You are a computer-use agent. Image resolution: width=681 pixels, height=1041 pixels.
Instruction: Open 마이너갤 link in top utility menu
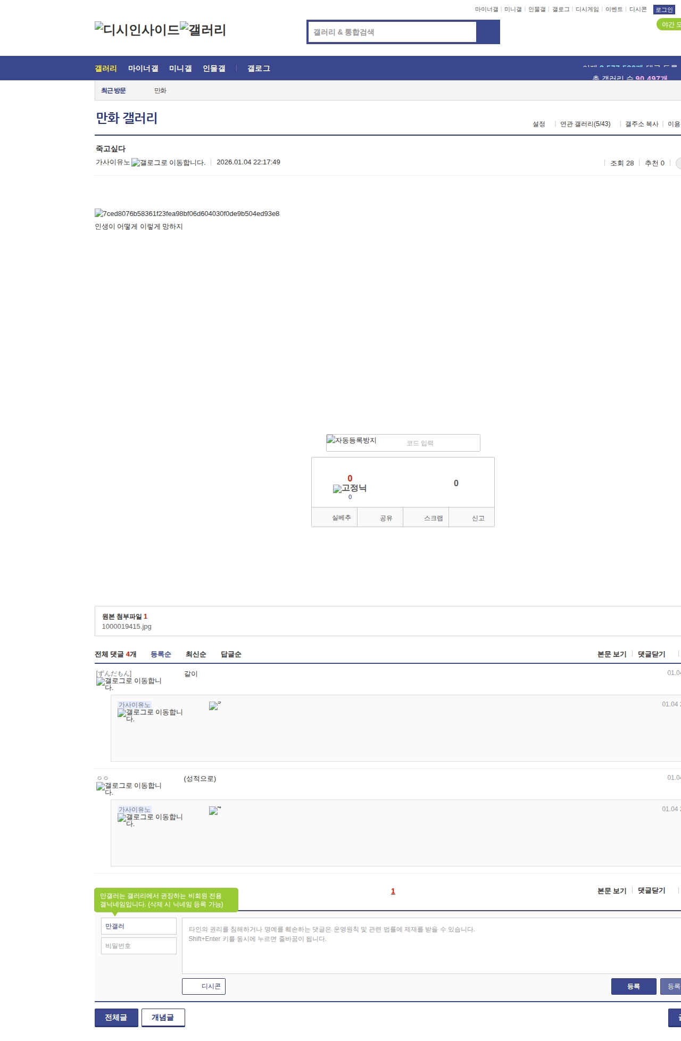(x=487, y=9)
